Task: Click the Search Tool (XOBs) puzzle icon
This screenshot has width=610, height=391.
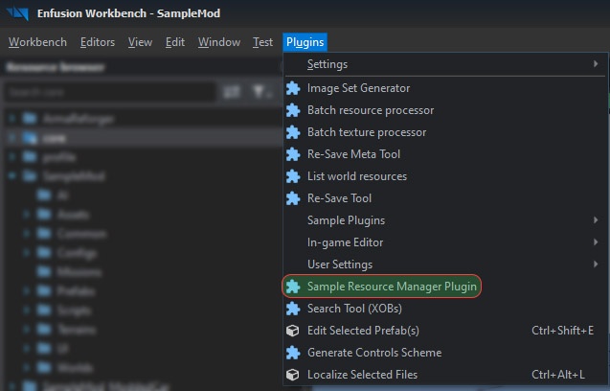Action: pyautogui.click(x=294, y=309)
